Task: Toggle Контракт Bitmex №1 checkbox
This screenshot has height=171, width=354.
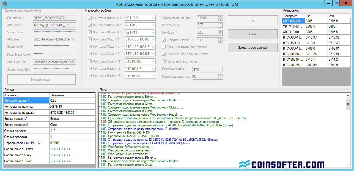Action: click(90, 18)
